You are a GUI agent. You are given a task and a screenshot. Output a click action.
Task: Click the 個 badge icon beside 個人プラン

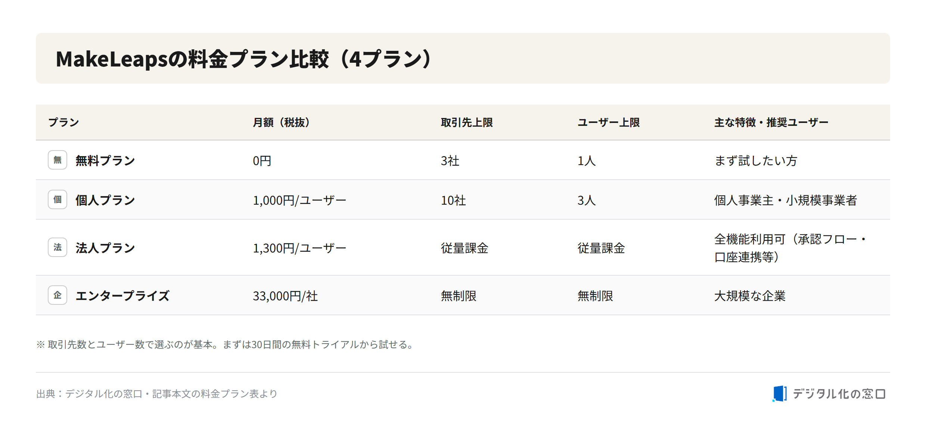pos(58,199)
